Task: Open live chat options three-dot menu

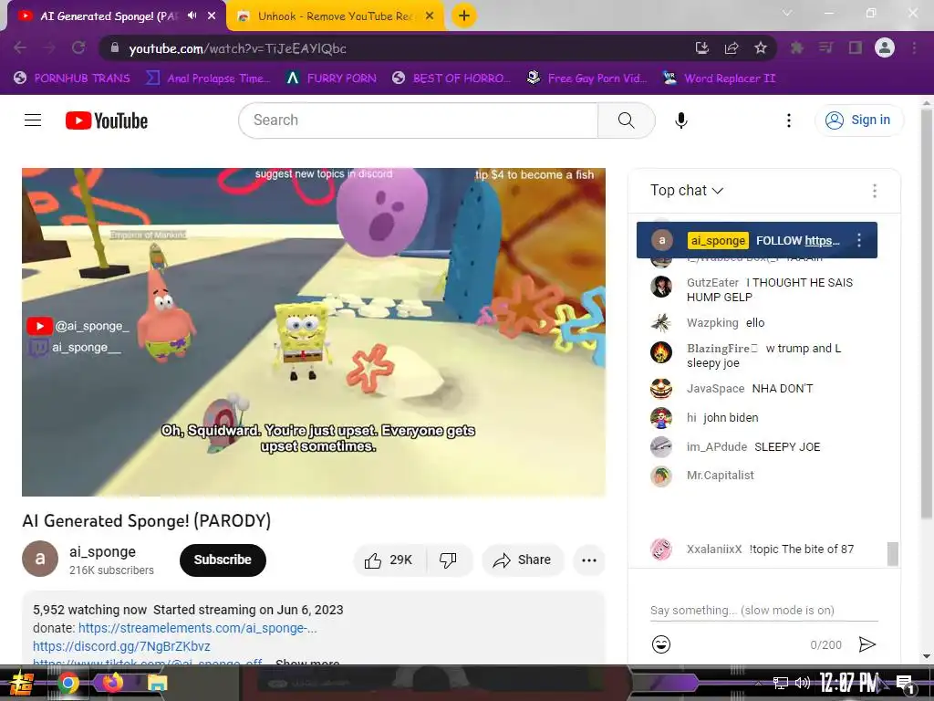Action: click(874, 190)
